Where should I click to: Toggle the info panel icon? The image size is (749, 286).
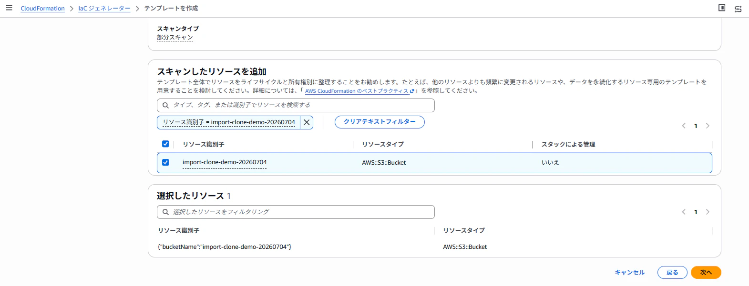tap(722, 8)
